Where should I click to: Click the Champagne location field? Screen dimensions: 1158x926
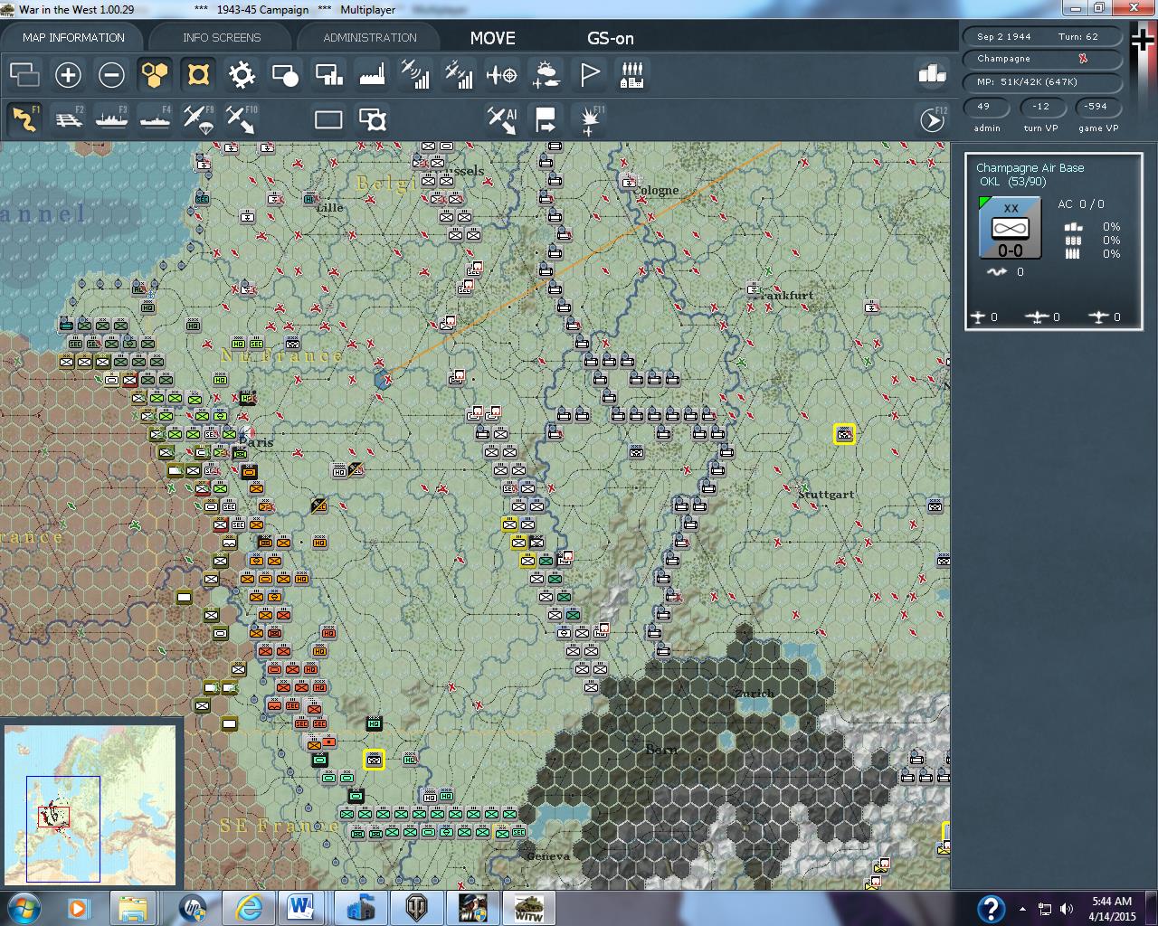click(x=1042, y=58)
